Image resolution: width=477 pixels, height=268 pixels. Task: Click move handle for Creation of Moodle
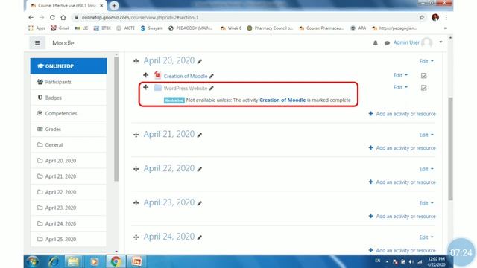pyautogui.click(x=146, y=75)
